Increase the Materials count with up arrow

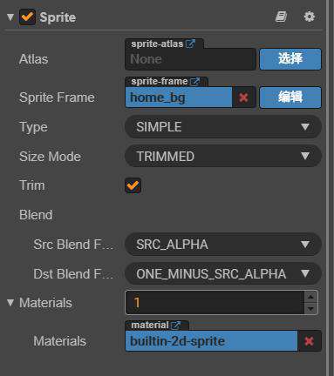310,297
